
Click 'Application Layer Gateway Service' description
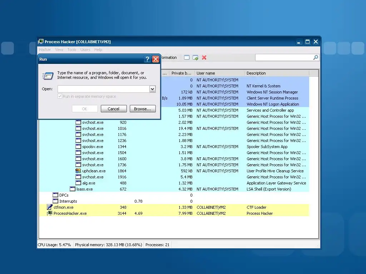point(276,183)
